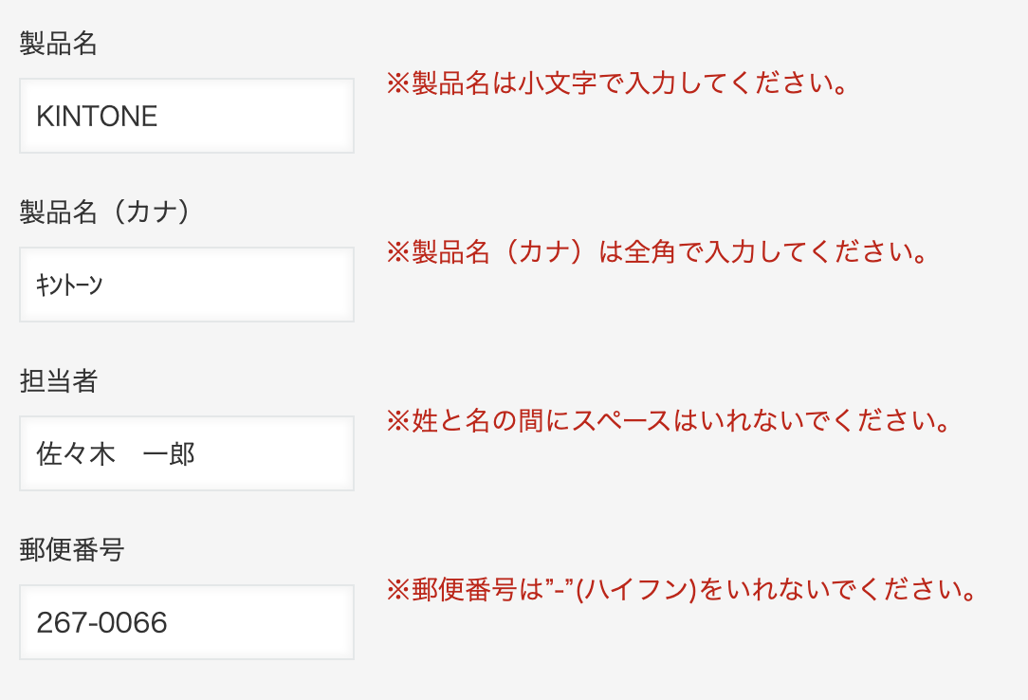The width and height of the screenshot is (1028, 700).
Task: Click the 小文字 word in the error
Action: coord(557,83)
